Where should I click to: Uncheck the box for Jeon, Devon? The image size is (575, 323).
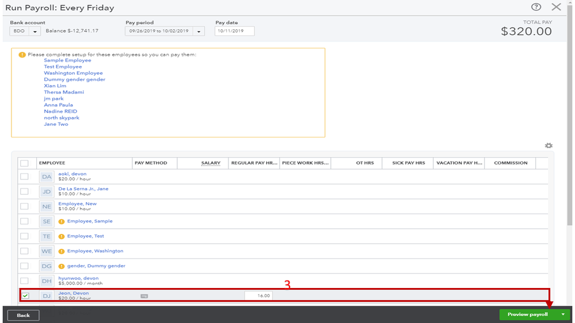coord(25,295)
